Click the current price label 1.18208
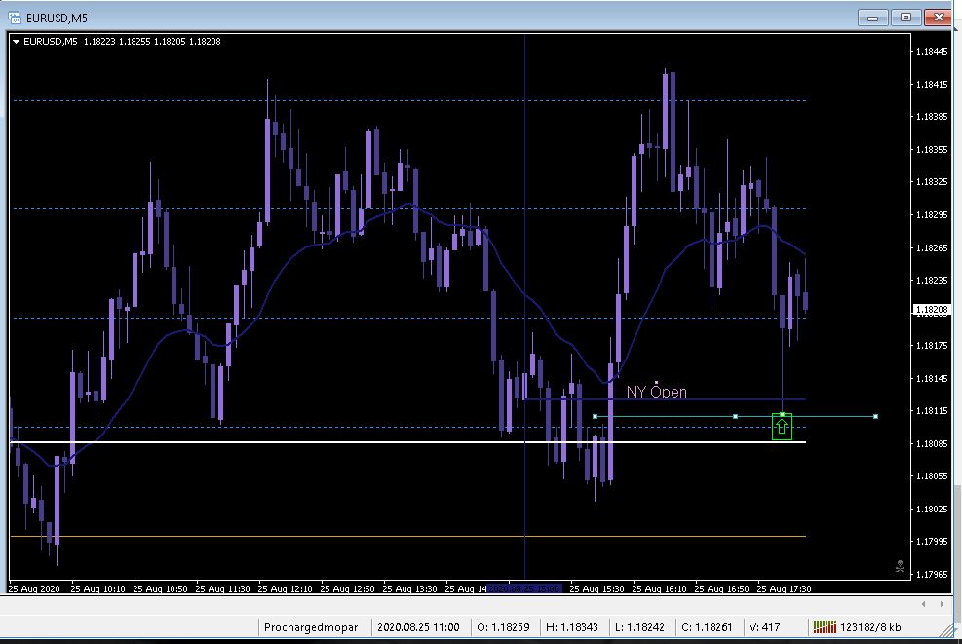The image size is (962, 644). 932,310
